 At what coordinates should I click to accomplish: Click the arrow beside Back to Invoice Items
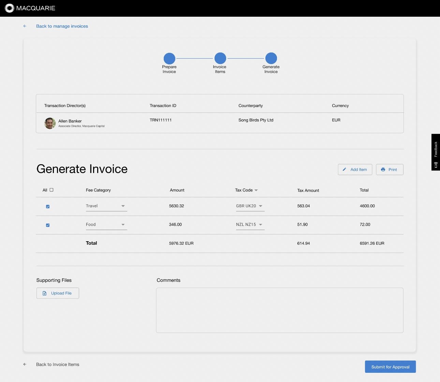click(x=25, y=364)
